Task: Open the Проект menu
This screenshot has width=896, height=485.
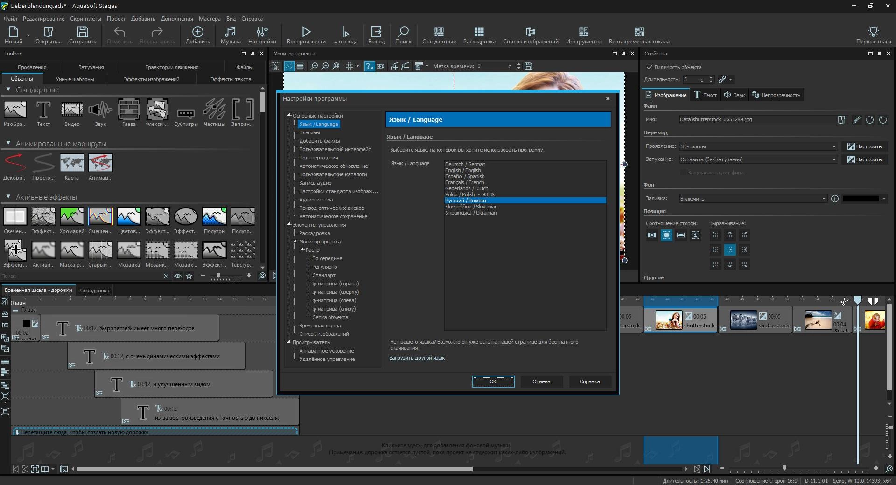Action: pyautogui.click(x=116, y=19)
